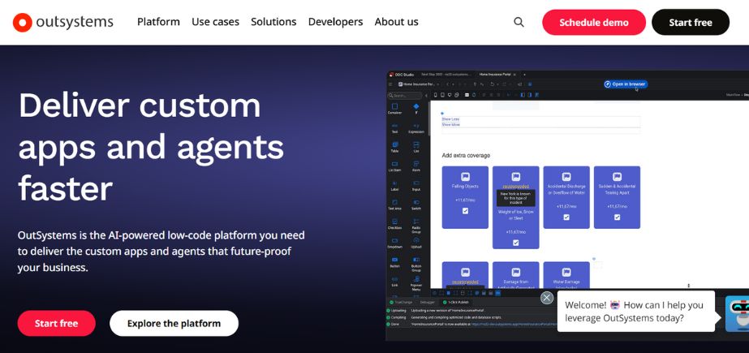
Task: Toggle the Accidental Discharge coverage checkbox
Action: [x=566, y=217]
